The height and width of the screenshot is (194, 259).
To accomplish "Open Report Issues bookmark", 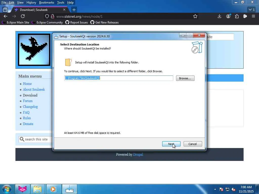I will tap(77, 22).
